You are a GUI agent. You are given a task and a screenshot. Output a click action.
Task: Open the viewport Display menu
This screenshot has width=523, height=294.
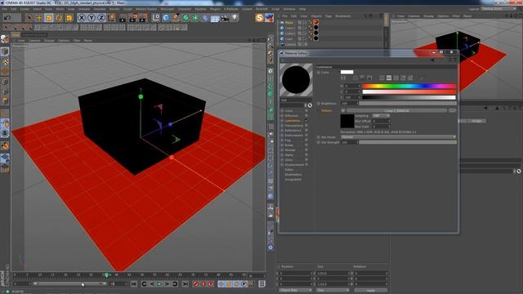49,41
